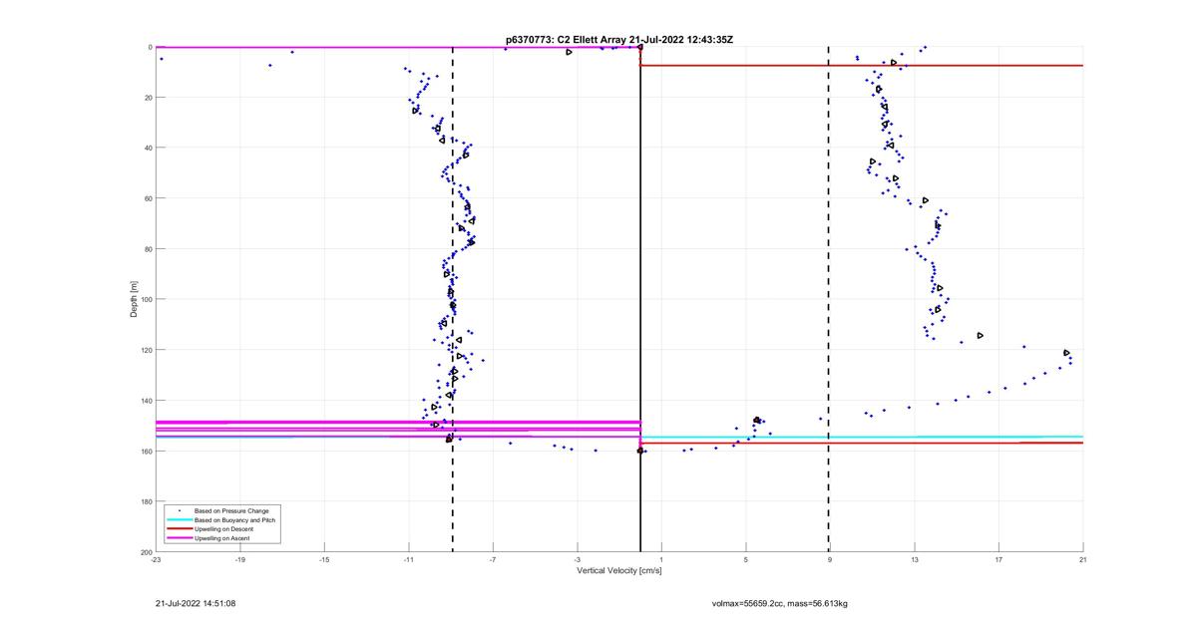The image size is (1197, 620).
Task: Select legend entry 'Upwelling on Descent'
Action: click(x=223, y=529)
